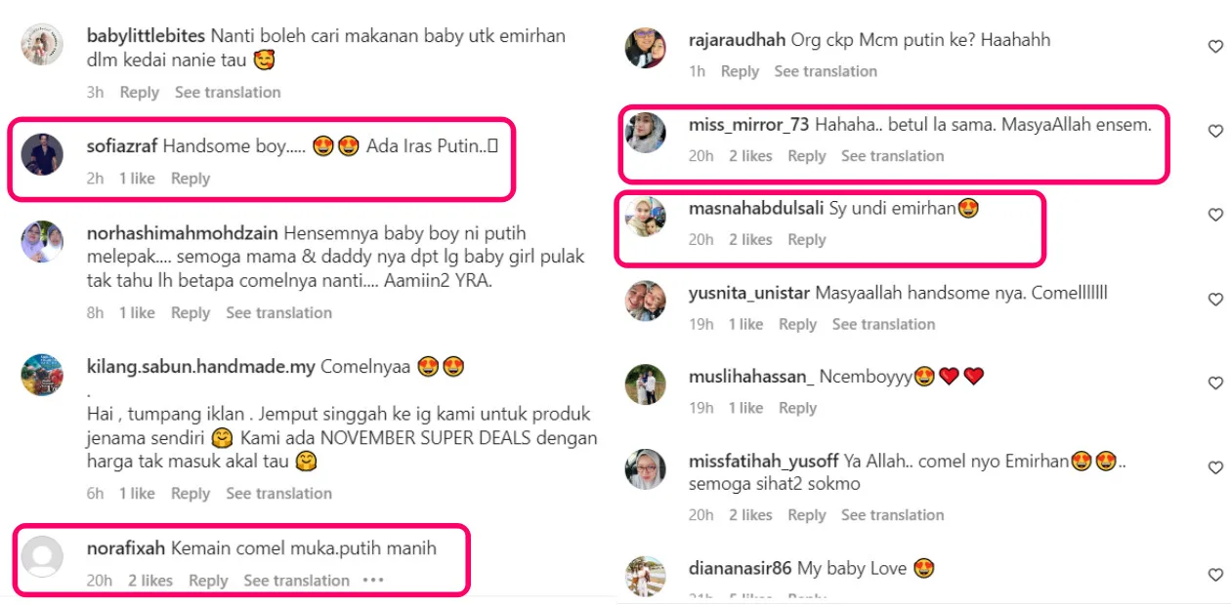This screenshot has width=1231, height=605.
Task: Tap the heart next to masnahabdulsali's comment
Action: [1215, 215]
